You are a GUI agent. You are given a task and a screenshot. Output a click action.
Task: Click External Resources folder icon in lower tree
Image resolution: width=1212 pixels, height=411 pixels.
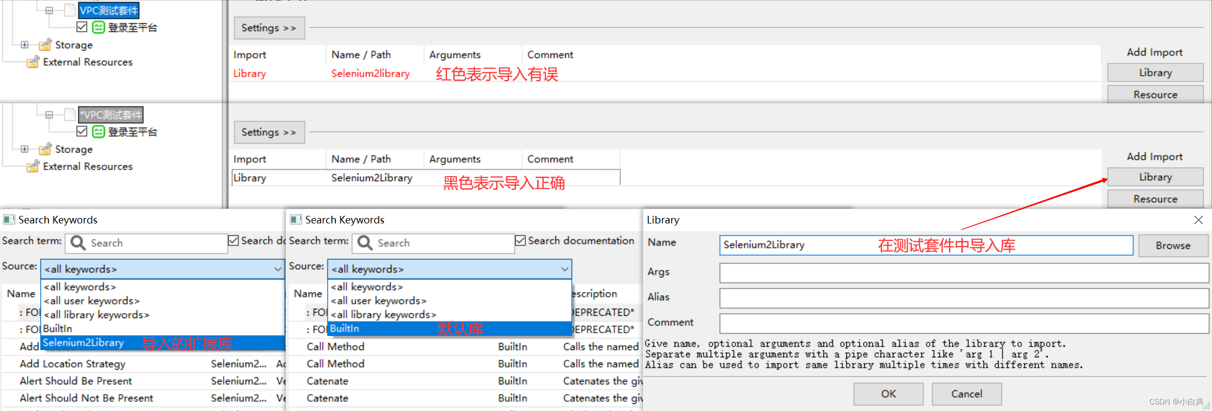(33, 166)
